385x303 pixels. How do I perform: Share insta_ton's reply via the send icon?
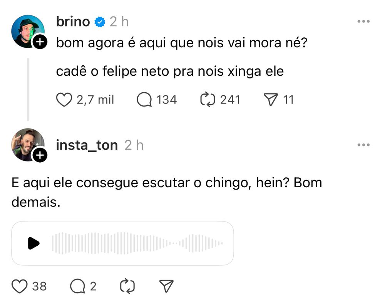point(166,286)
